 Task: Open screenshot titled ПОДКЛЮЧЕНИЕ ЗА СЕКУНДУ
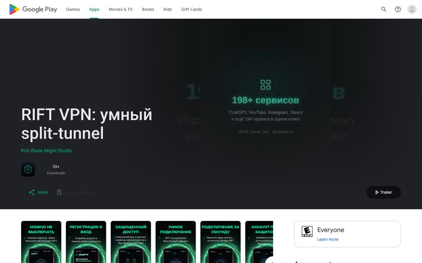pos(220,242)
